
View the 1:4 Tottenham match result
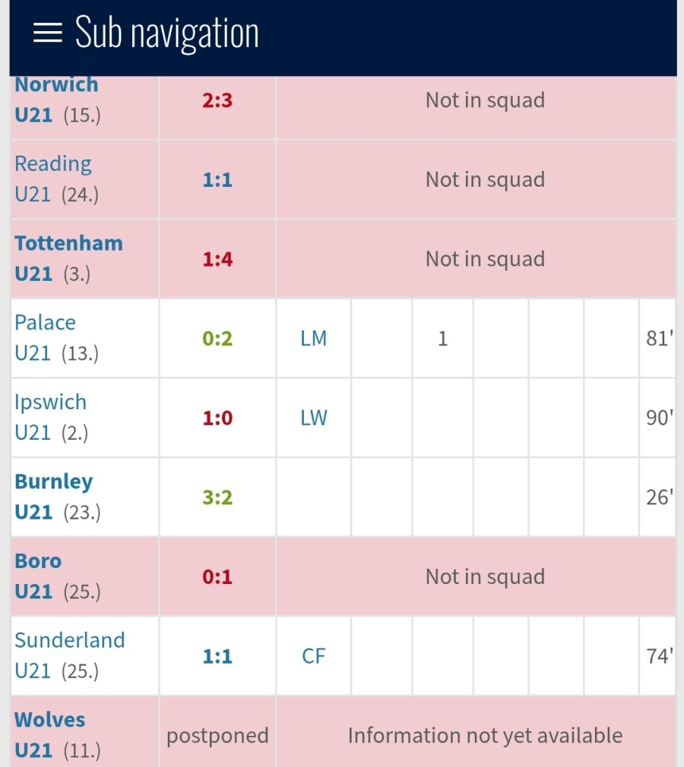[217, 260]
